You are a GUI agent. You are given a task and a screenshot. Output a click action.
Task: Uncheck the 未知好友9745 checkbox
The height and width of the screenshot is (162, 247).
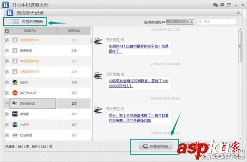coord(7,40)
